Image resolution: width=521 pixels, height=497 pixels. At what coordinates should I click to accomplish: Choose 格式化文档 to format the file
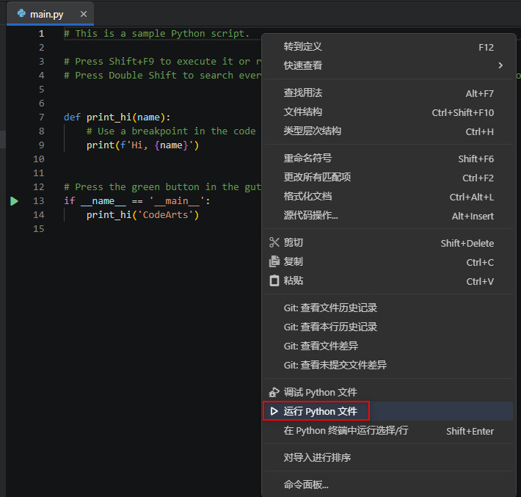(307, 197)
